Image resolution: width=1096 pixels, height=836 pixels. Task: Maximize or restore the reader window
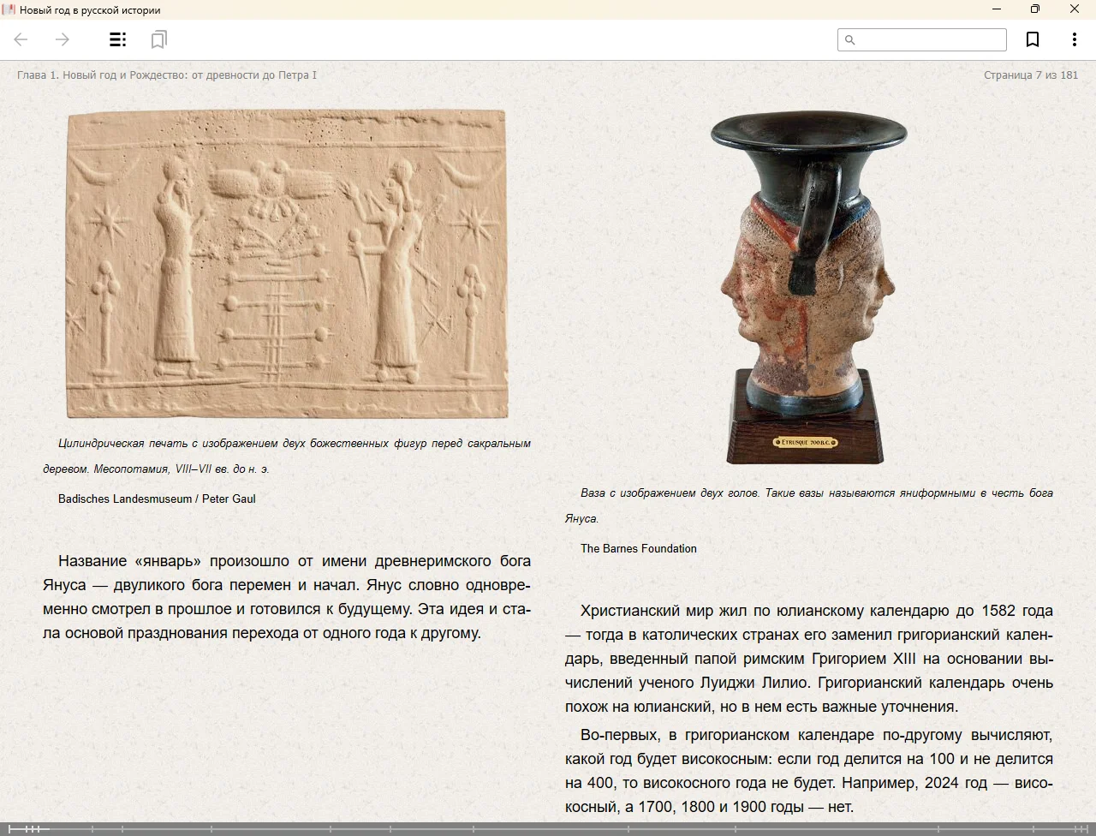(1034, 9)
